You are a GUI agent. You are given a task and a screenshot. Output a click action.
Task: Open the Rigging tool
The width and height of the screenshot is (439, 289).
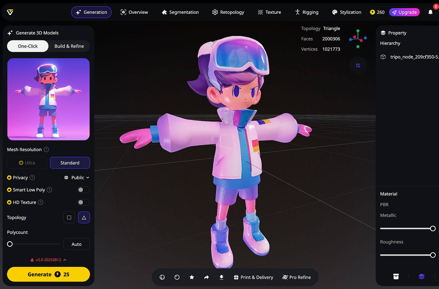(306, 12)
